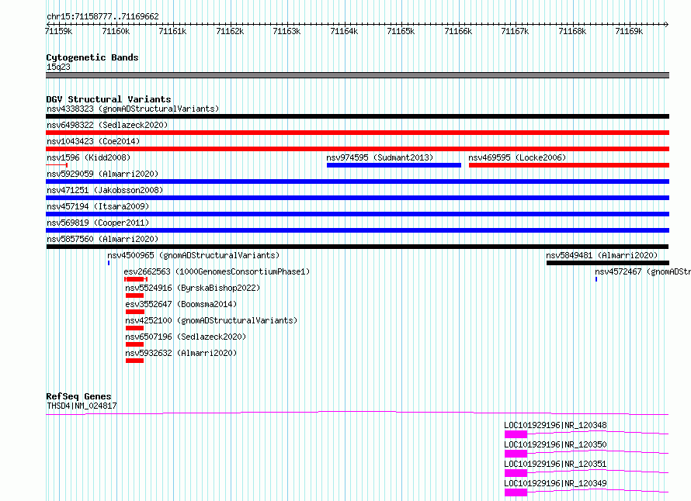The image size is (691, 501).
Task: Click the nsv5932632 Almarri2020 label
Action: pos(181,353)
